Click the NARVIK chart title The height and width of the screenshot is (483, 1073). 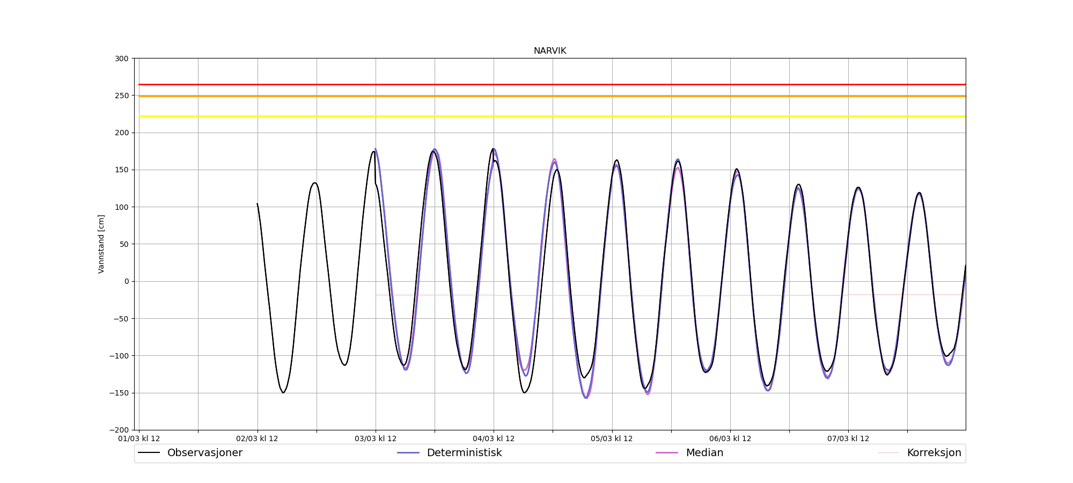click(x=549, y=51)
